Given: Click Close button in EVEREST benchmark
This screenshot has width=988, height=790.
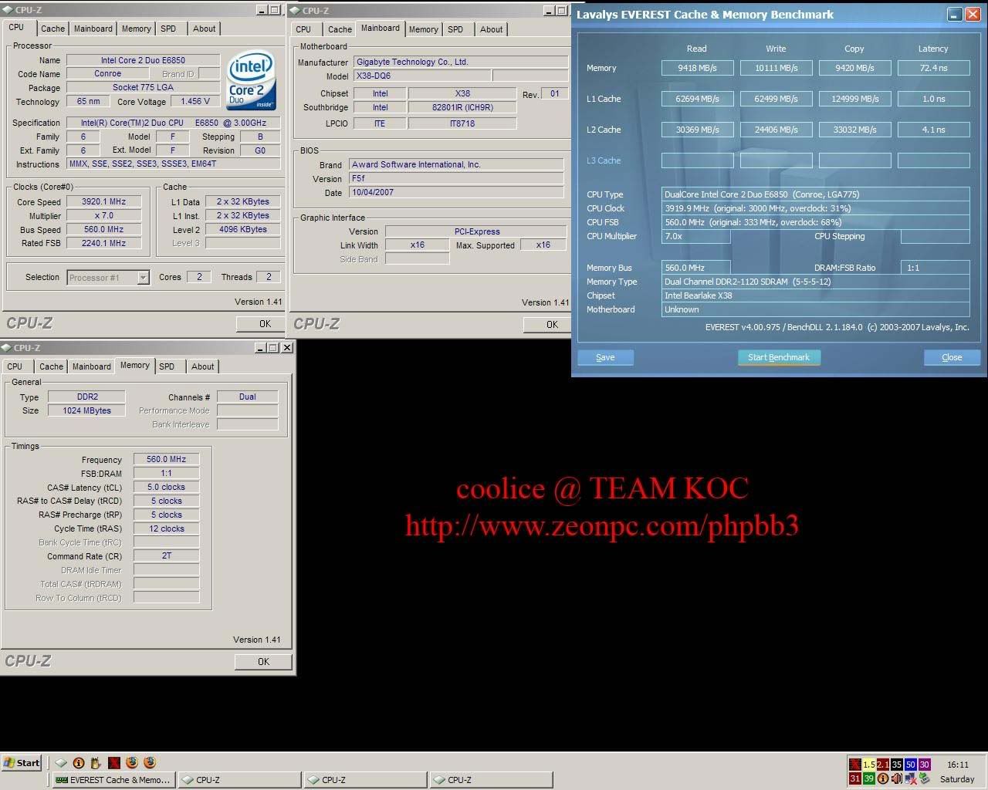Looking at the screenshot, I should [952, 357].
